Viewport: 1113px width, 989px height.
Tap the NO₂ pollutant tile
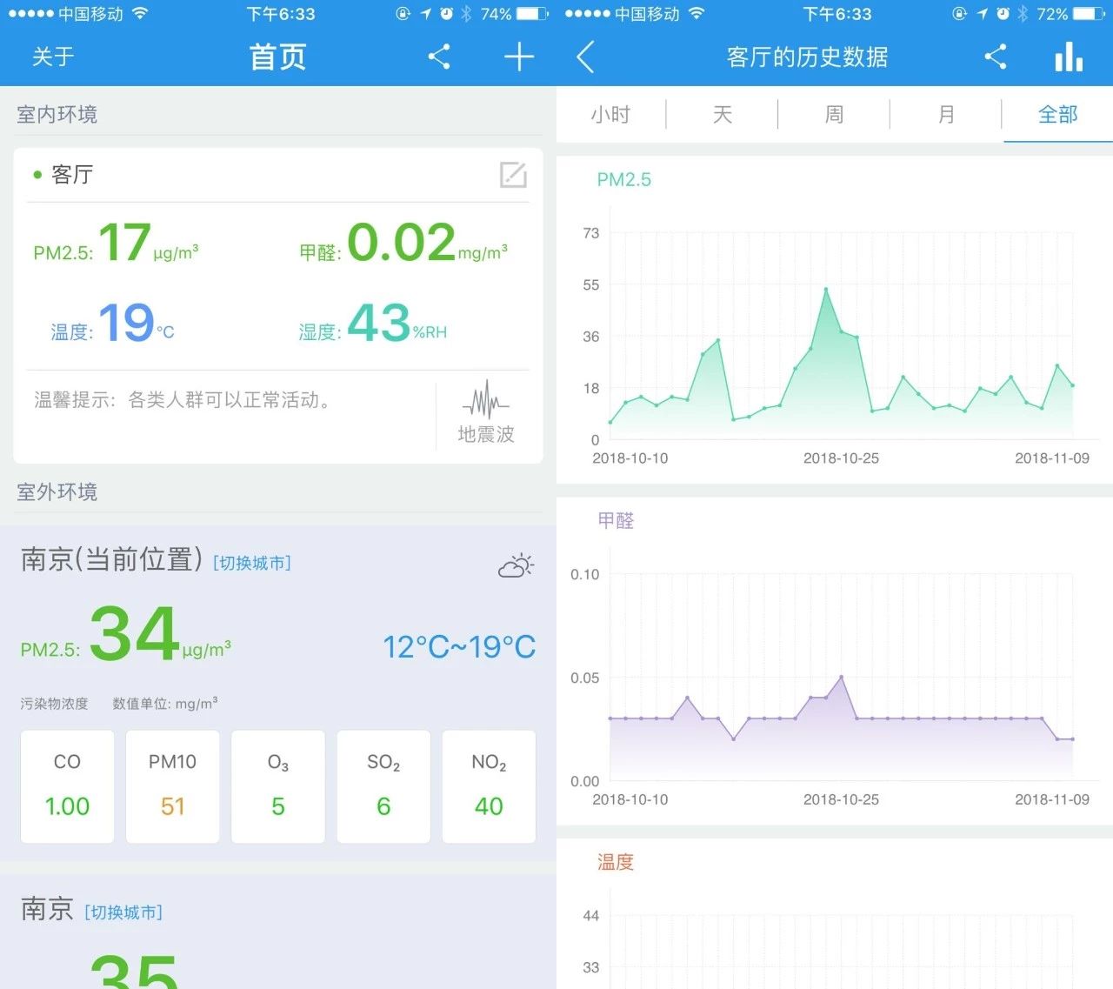489,785
